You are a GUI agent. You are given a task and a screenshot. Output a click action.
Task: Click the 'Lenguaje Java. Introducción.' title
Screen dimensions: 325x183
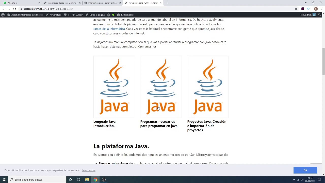(105, 124)
